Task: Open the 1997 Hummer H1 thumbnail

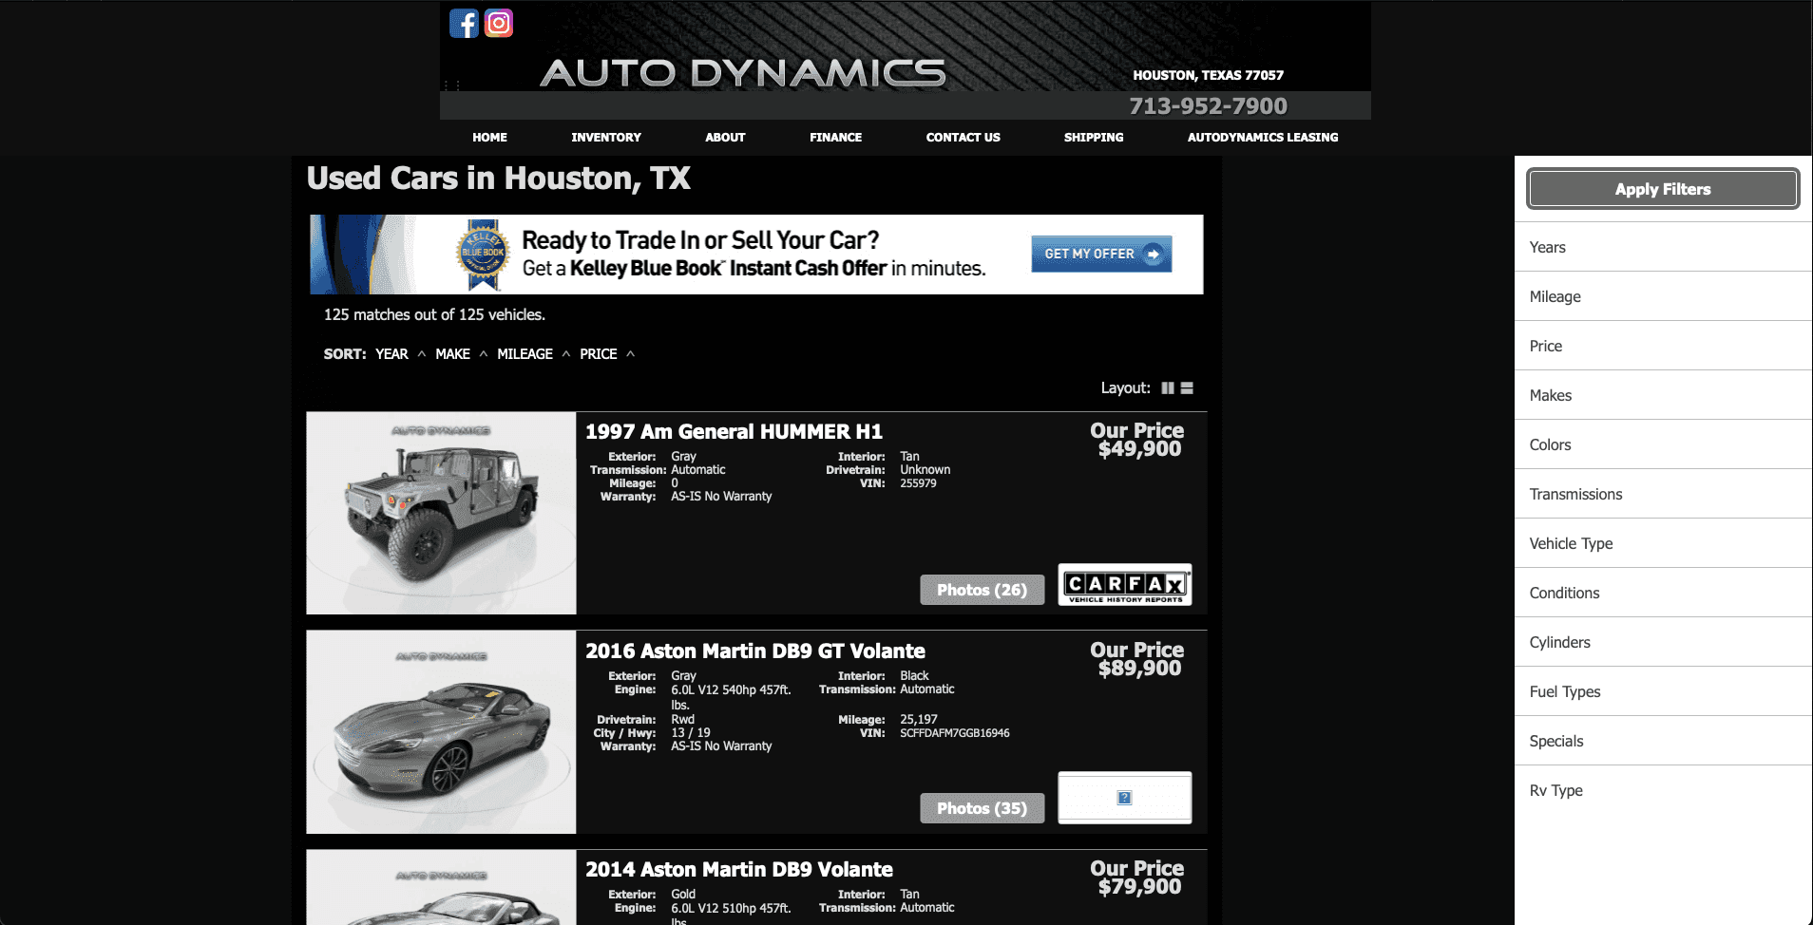Action: 441,513
